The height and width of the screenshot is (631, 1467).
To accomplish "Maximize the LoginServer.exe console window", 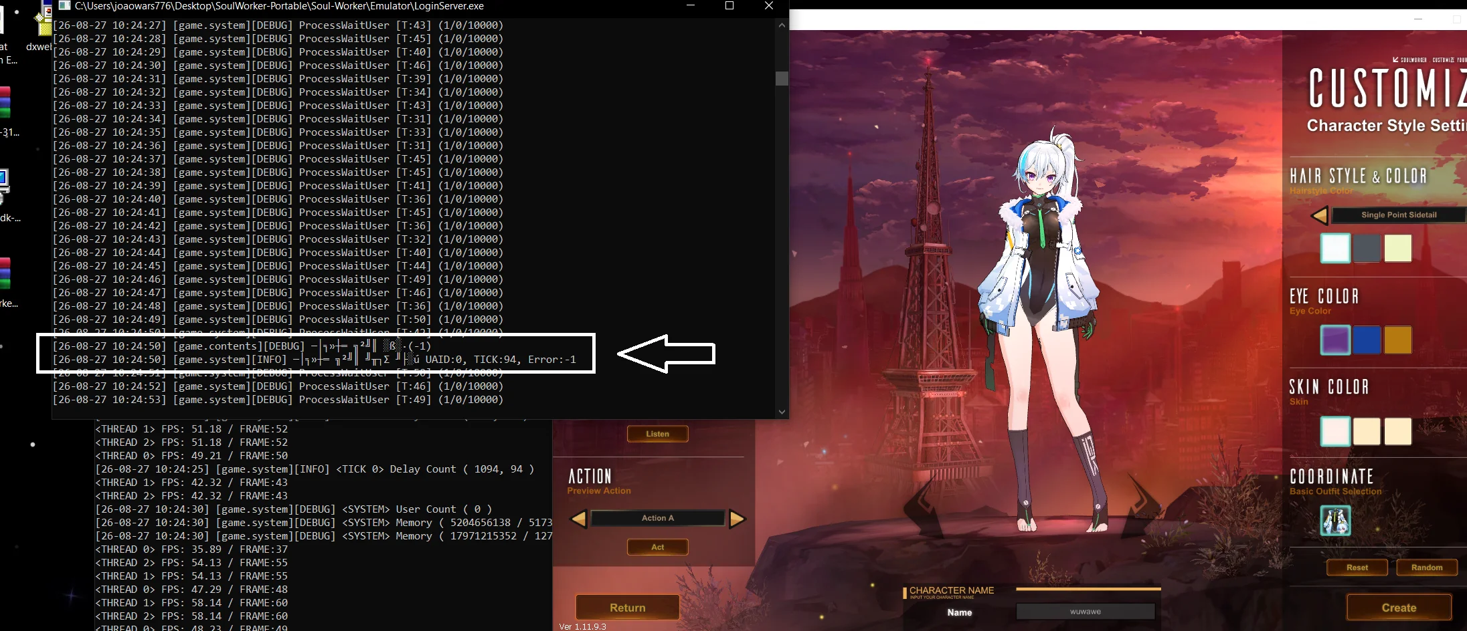I will click(729, 5).
